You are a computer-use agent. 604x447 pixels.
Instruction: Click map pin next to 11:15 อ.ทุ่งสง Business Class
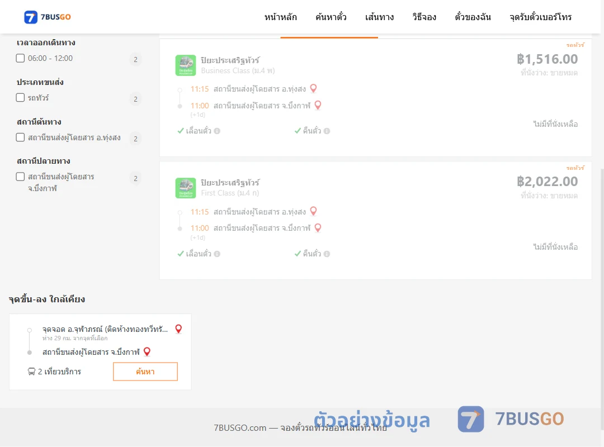(314, 88)
